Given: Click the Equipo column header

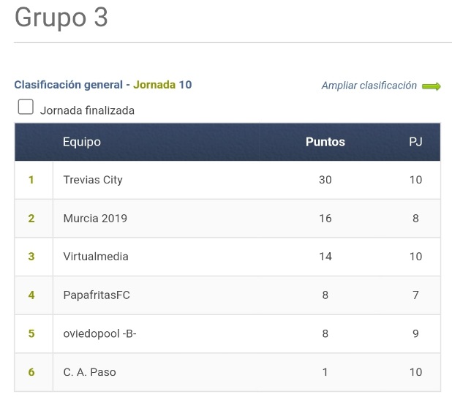Looking at the screenshot, I should pyautogui.click(x=82, y=142).
